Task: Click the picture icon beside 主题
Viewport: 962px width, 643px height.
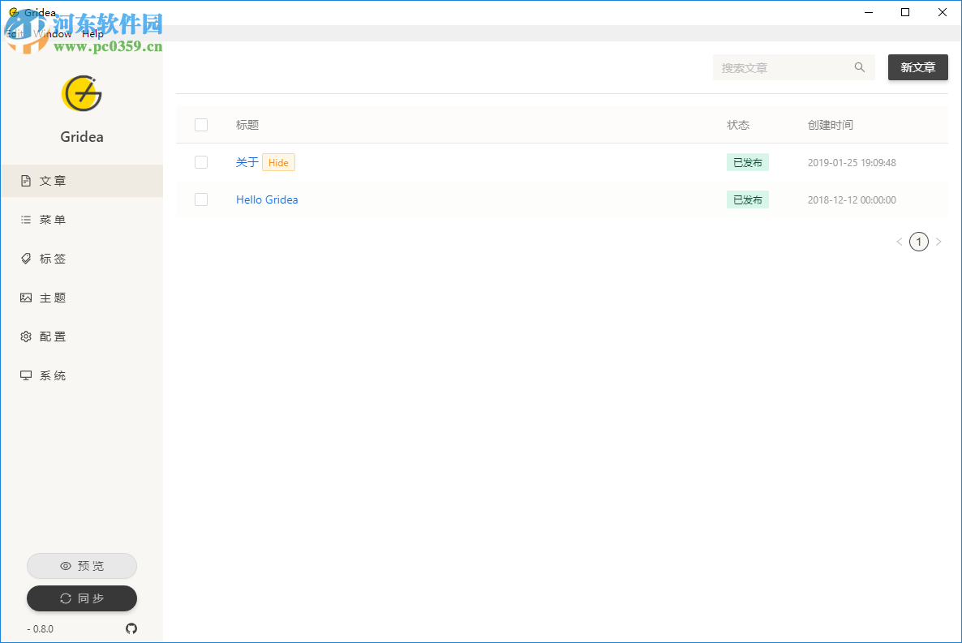Action: (x=26, y=298)
